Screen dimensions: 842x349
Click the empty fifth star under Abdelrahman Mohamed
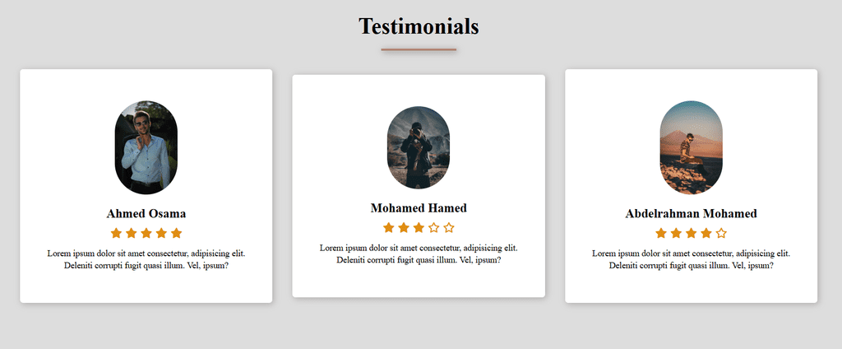[721, 233]
